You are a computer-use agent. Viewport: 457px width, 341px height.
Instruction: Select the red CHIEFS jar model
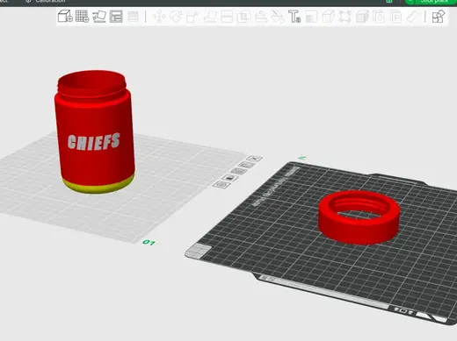tap(95, 131)
